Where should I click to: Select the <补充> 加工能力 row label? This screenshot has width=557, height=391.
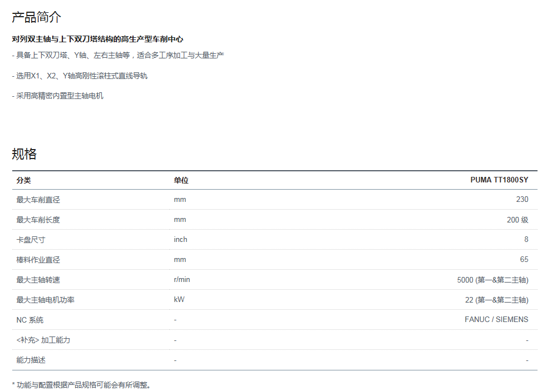click(43, 340)
